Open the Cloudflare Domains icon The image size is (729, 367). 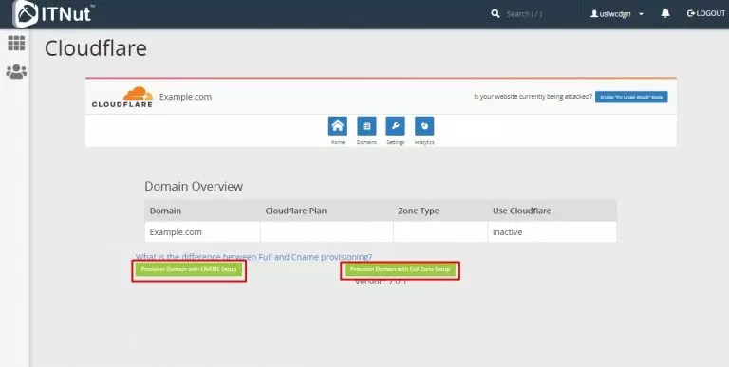point(366,126)
